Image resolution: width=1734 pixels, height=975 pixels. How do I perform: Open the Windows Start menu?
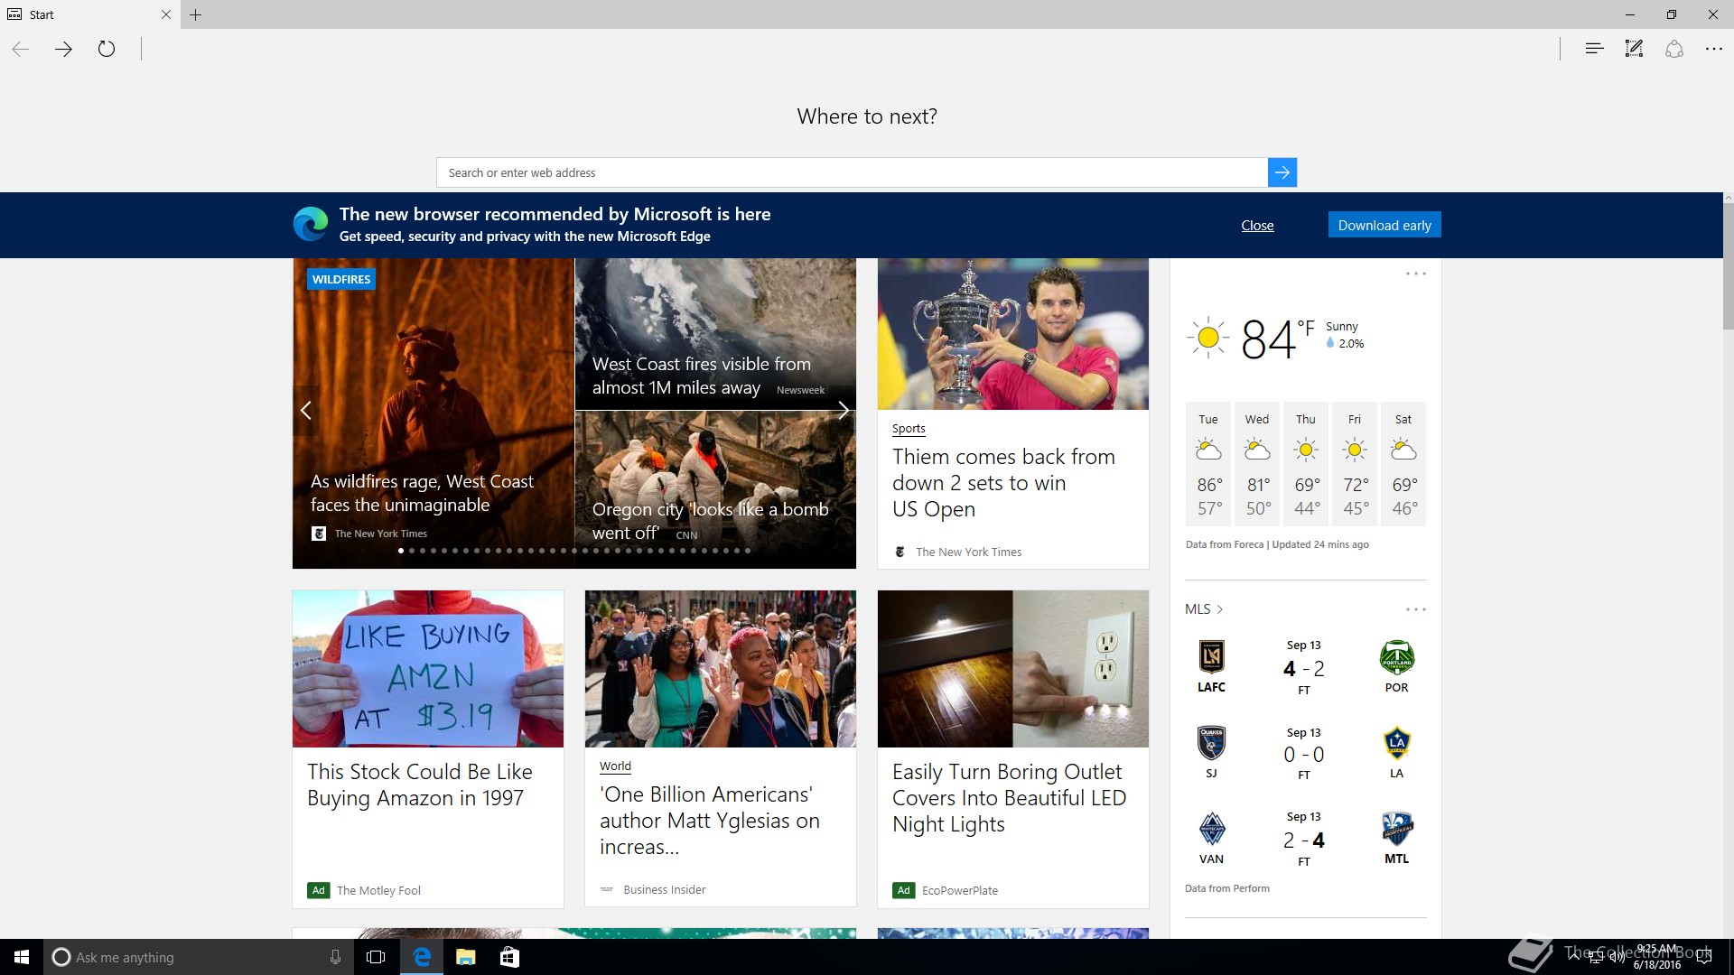pos(22,957)
